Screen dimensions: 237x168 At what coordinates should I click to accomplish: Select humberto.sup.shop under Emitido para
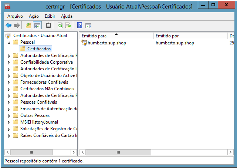coord(107,43)
